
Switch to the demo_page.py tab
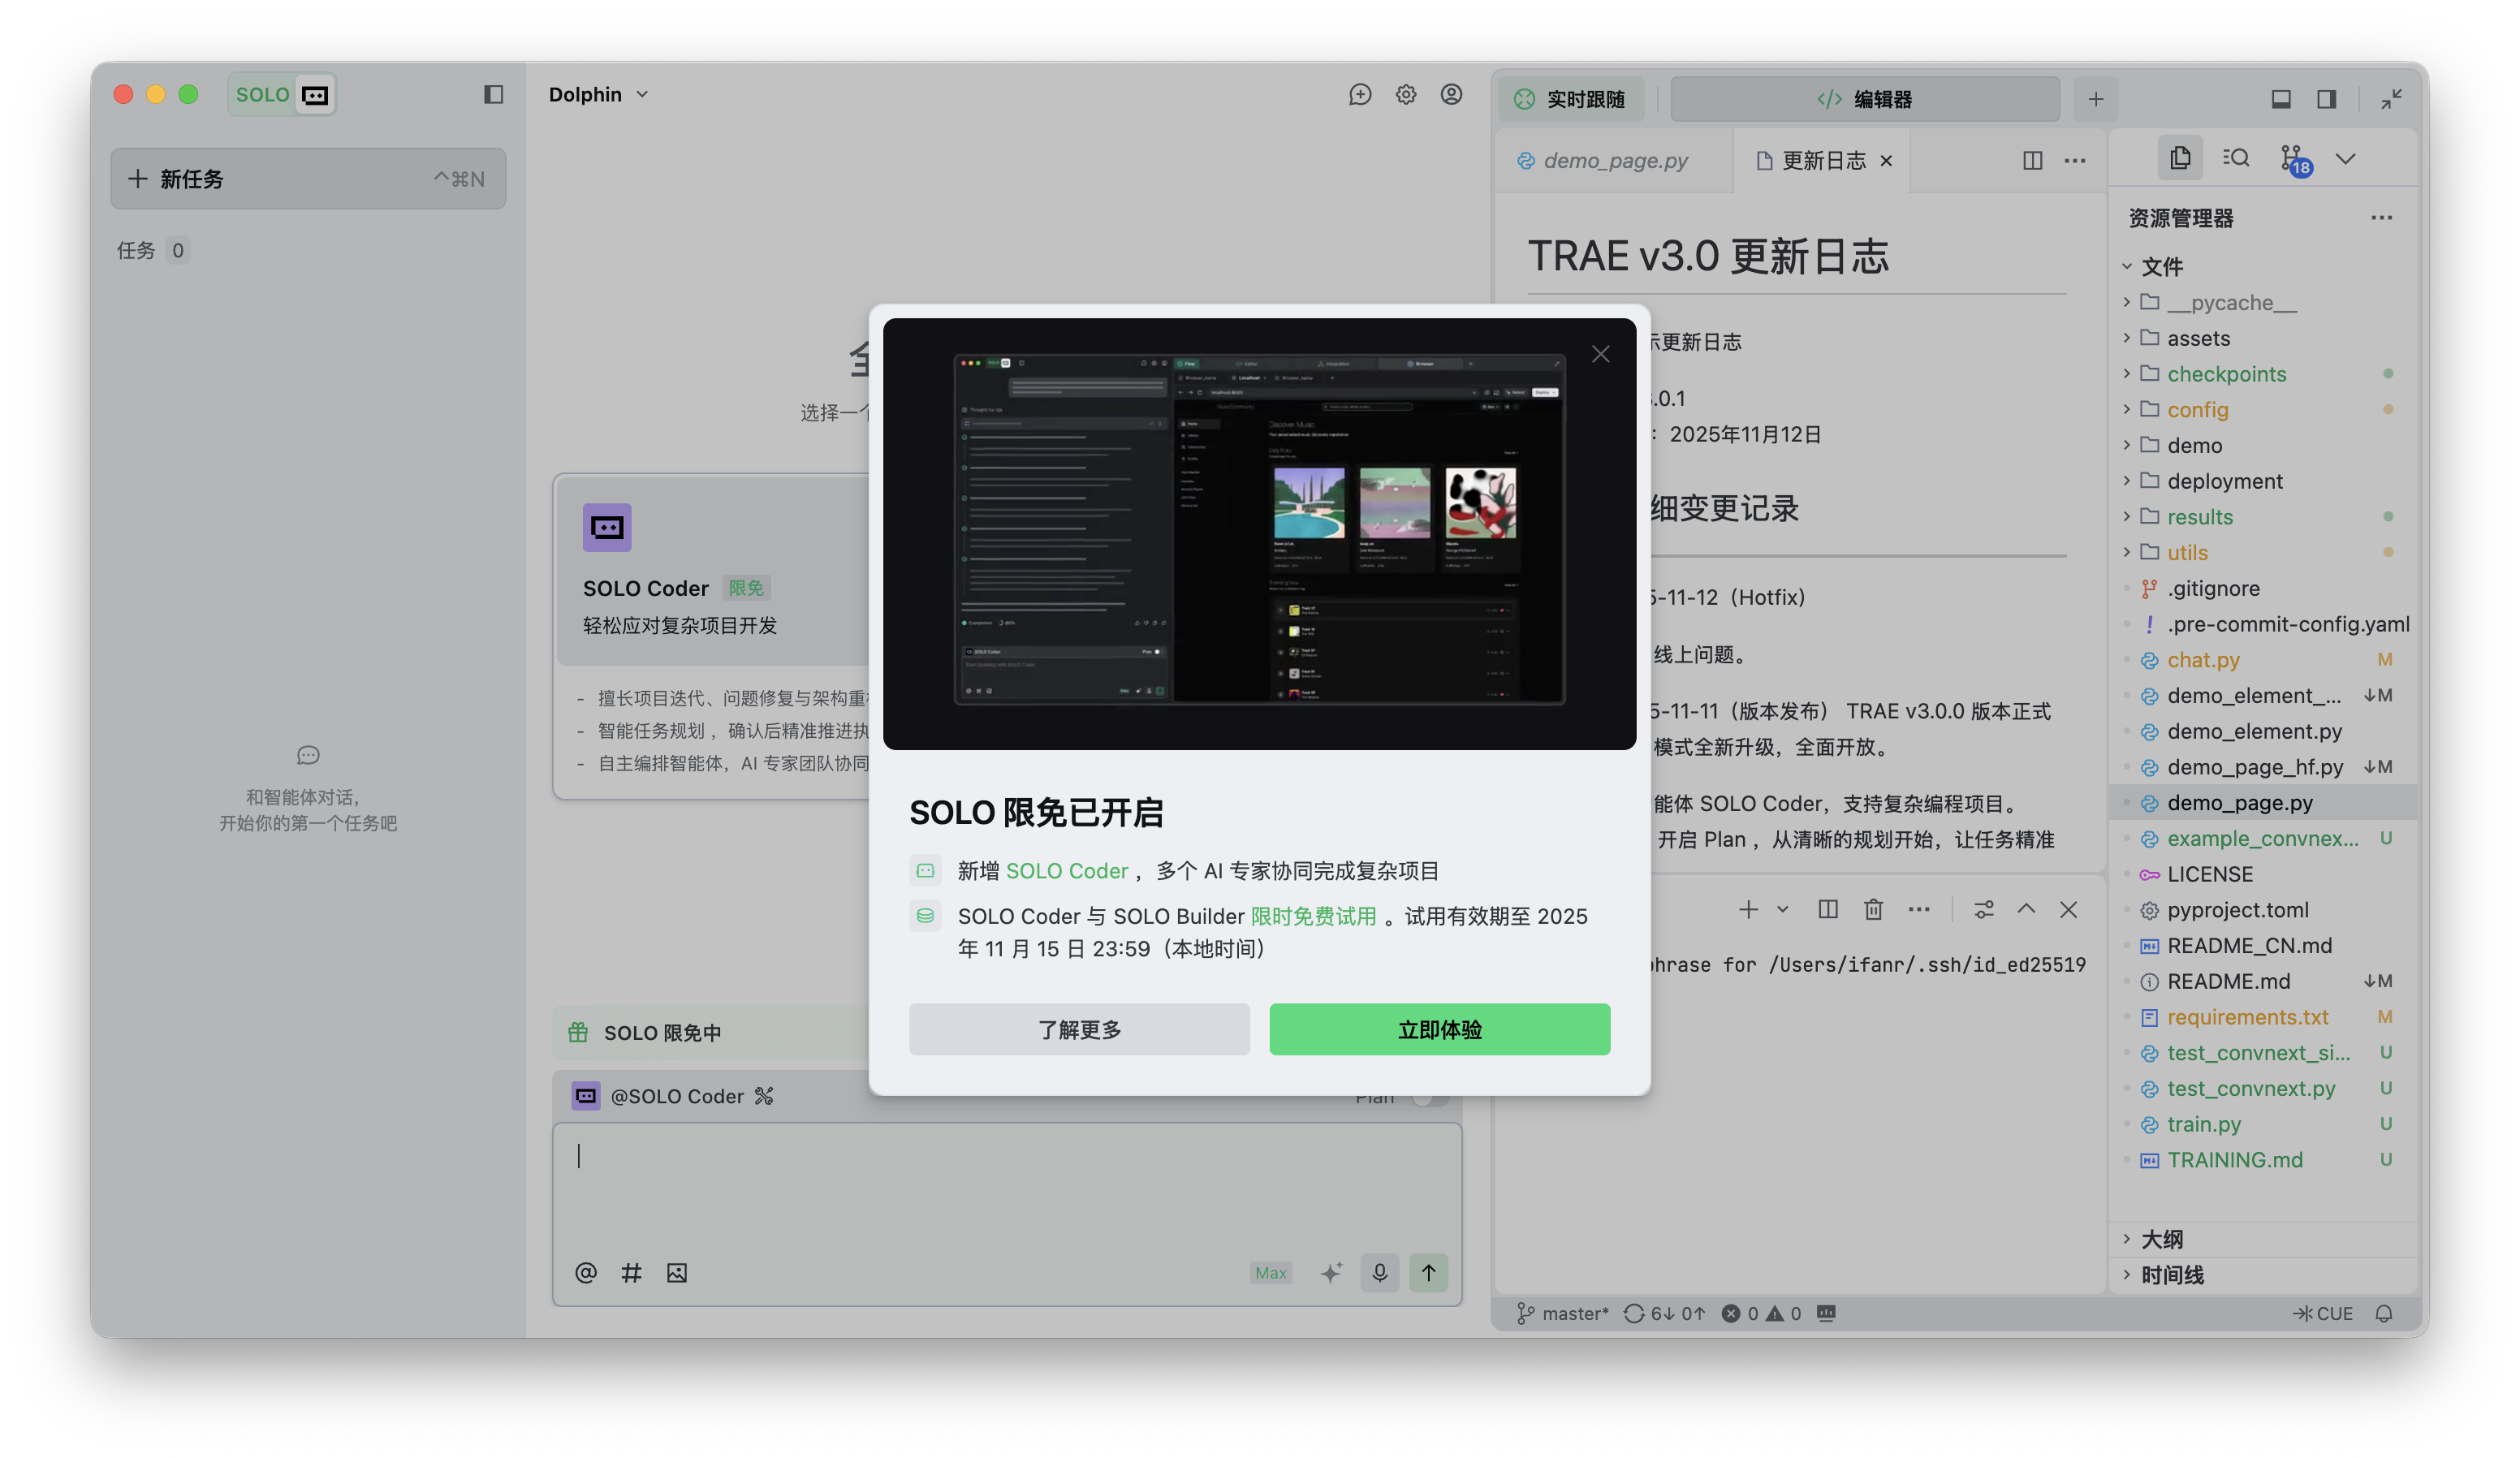pyautogui.click(x=1614, y=160)
